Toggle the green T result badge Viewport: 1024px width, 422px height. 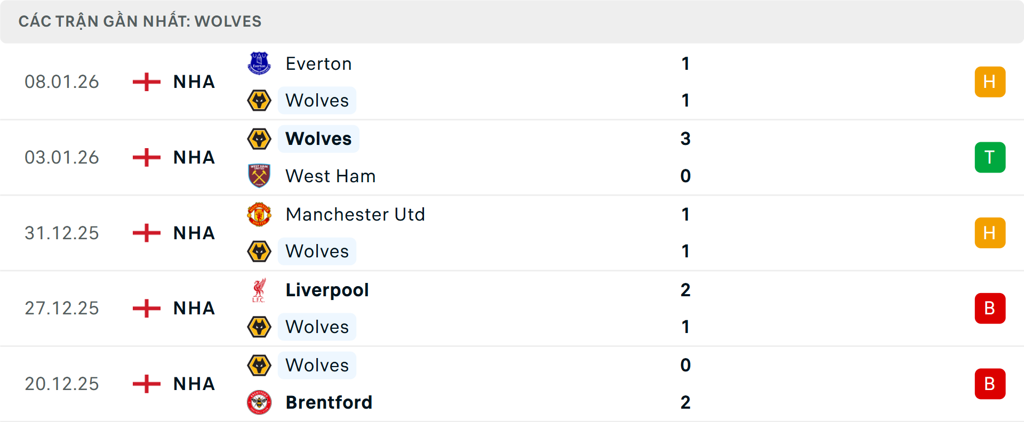click(990, 157)
